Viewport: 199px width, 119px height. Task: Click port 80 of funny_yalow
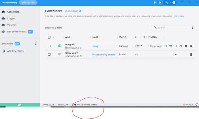(136, 55)
